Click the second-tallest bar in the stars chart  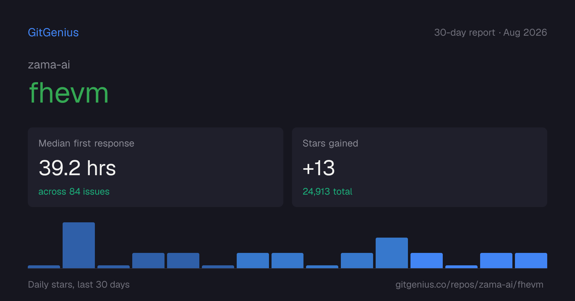[392, 253]
